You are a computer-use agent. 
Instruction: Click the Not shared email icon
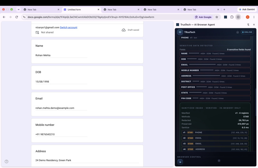click(37, 32)
